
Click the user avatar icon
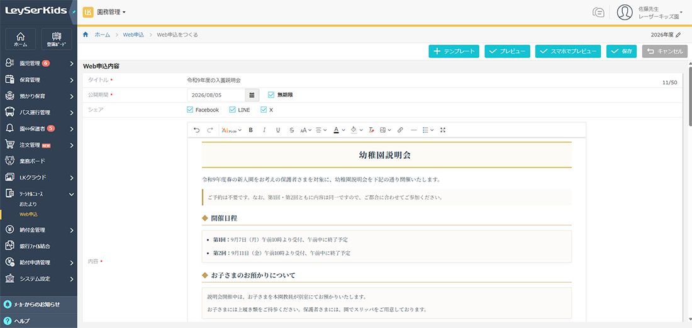(x=625, y=13)
